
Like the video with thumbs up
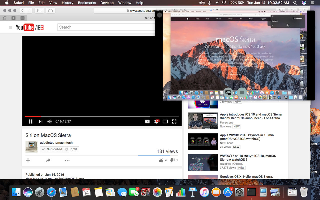[161, 160]
